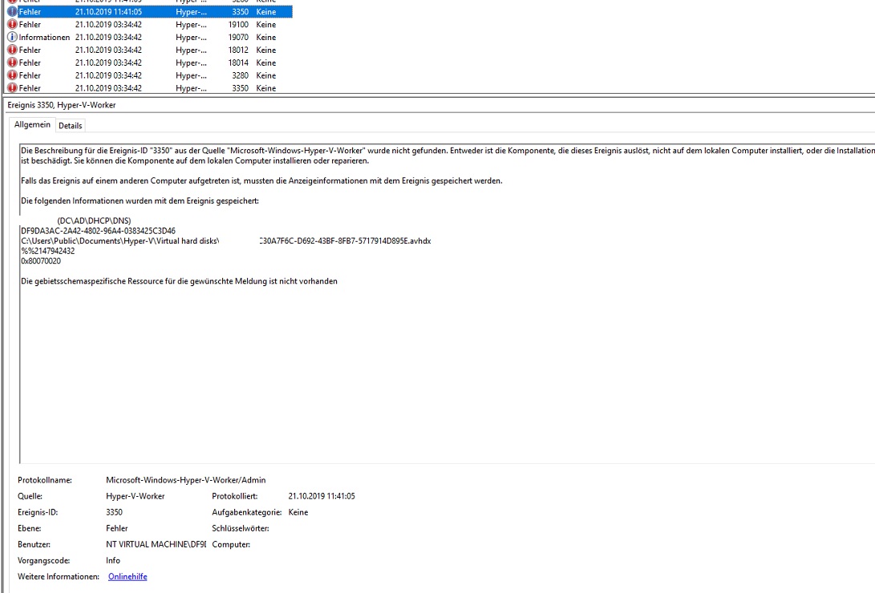This screenshot has height=593, width=875.
Task: Click the Benutzer value NT VIRTUAL MACHINE
Action: (156, 544)
